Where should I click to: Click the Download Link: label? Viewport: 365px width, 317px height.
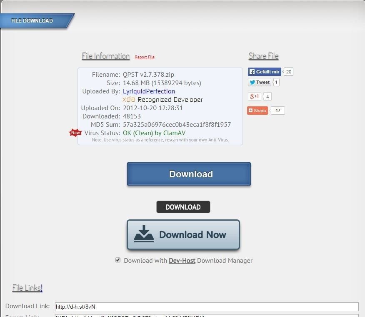tap(27, 306)
